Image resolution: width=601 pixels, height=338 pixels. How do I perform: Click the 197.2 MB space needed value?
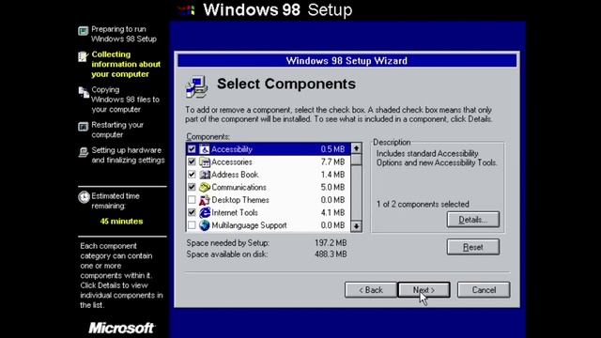click(331, 242)
